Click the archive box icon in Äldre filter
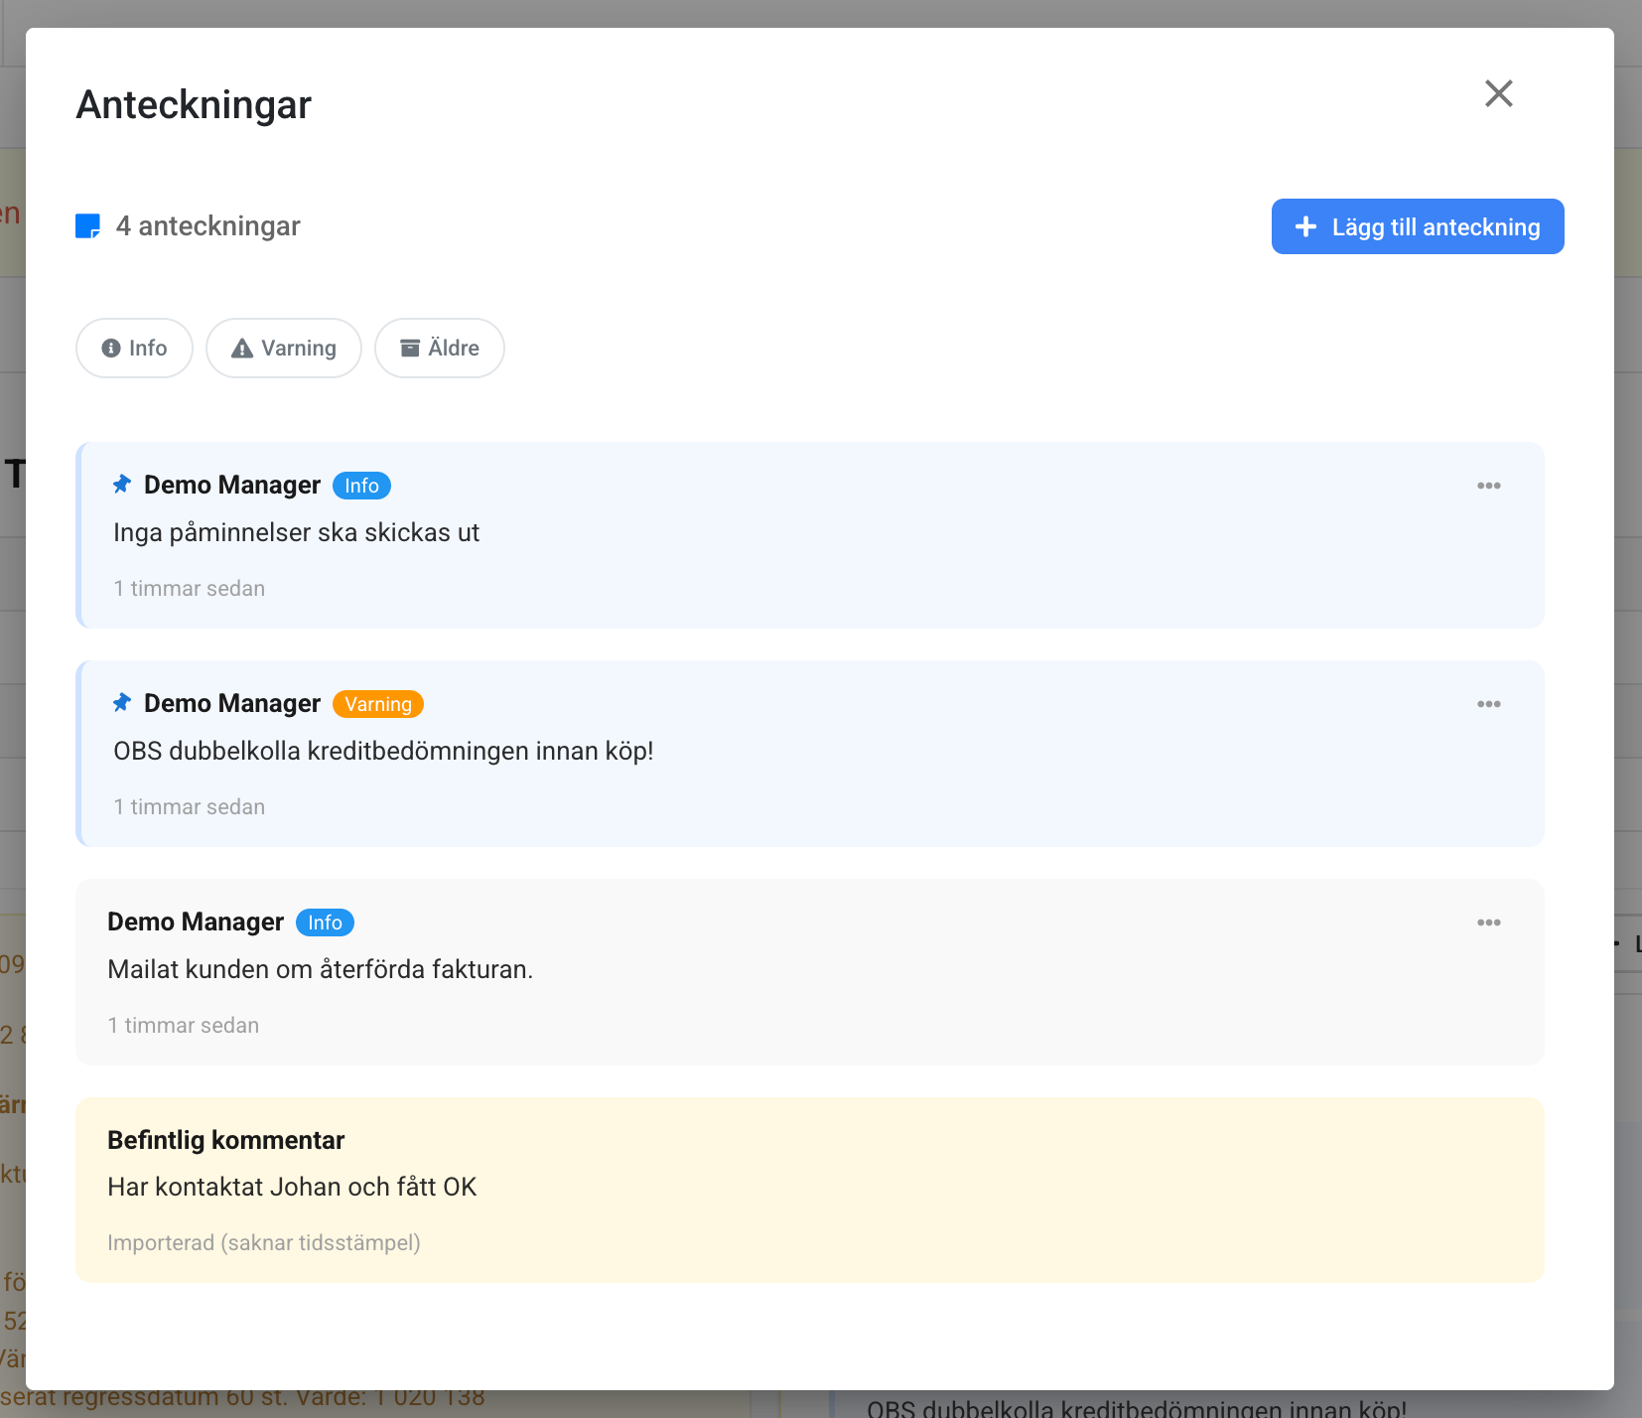The width and height of the screenshot is (1642, 1418). click(410, 348)
